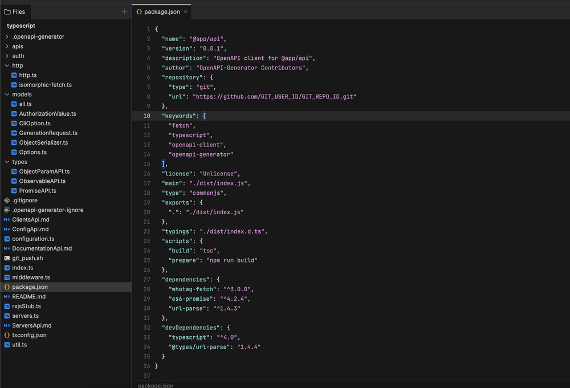Close the package.json tab
The width and height of the screenshot is (570, 388).
tap(186, 11)
